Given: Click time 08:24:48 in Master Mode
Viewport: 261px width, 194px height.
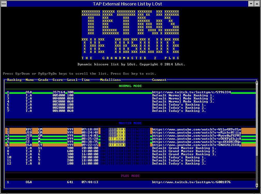Looking at the screenshot, I should 90,133.
